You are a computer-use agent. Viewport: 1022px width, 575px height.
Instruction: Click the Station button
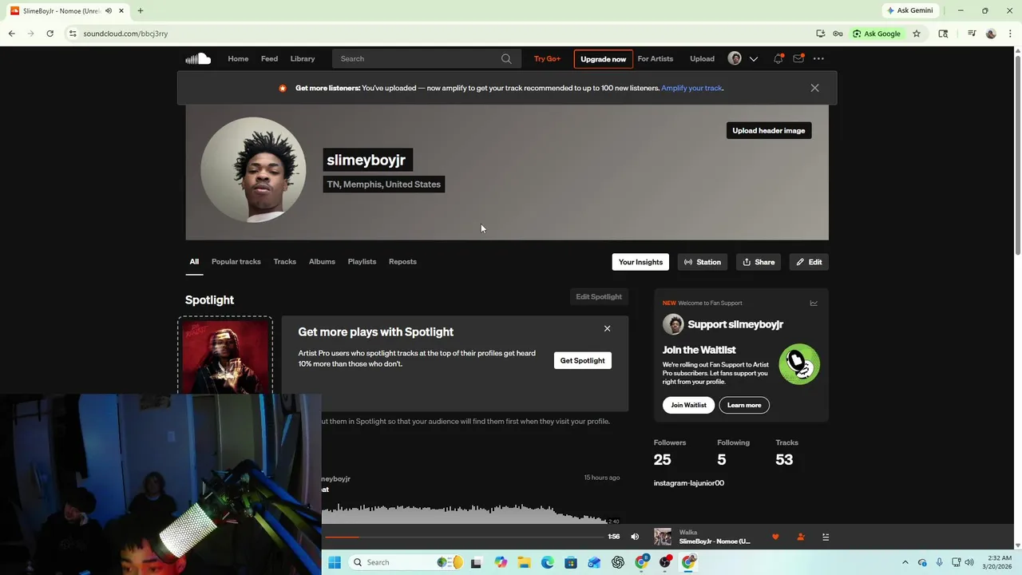point(703,262)
